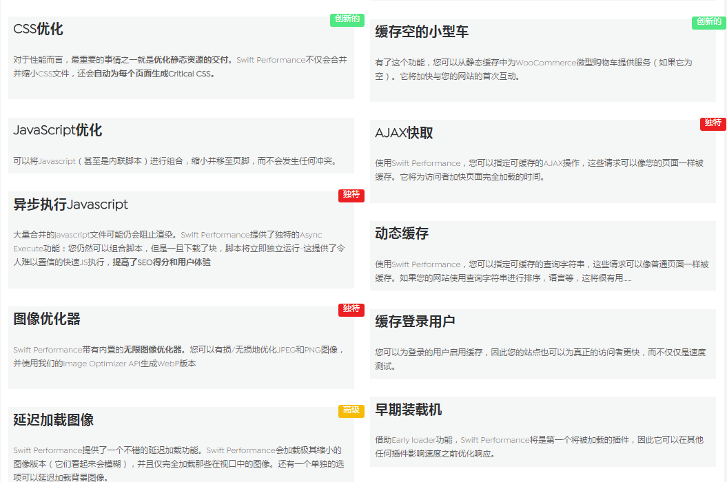727x482 pixels.
Task: Click the JavaScript优化 description paragraph
Action: (175, 161)
